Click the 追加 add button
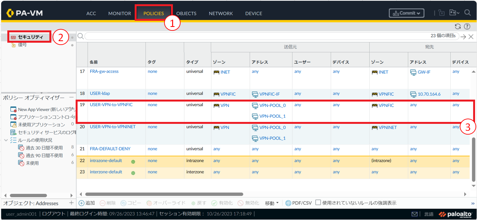 87,203
